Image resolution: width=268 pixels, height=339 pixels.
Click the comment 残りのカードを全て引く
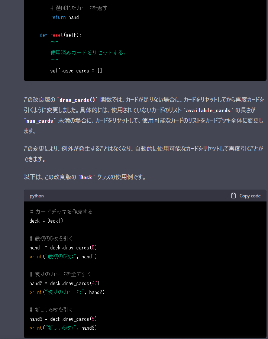60,274
